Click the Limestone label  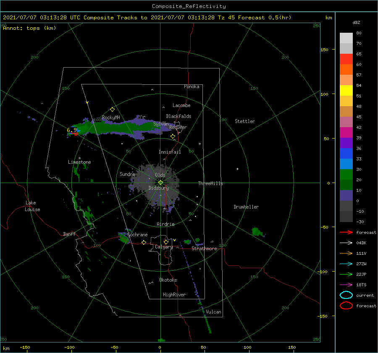coord(79,162)
